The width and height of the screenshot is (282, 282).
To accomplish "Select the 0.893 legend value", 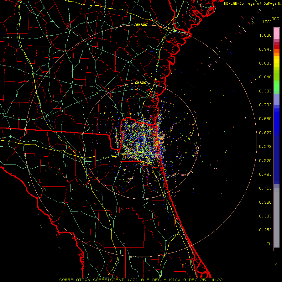I will click(265, 63).
